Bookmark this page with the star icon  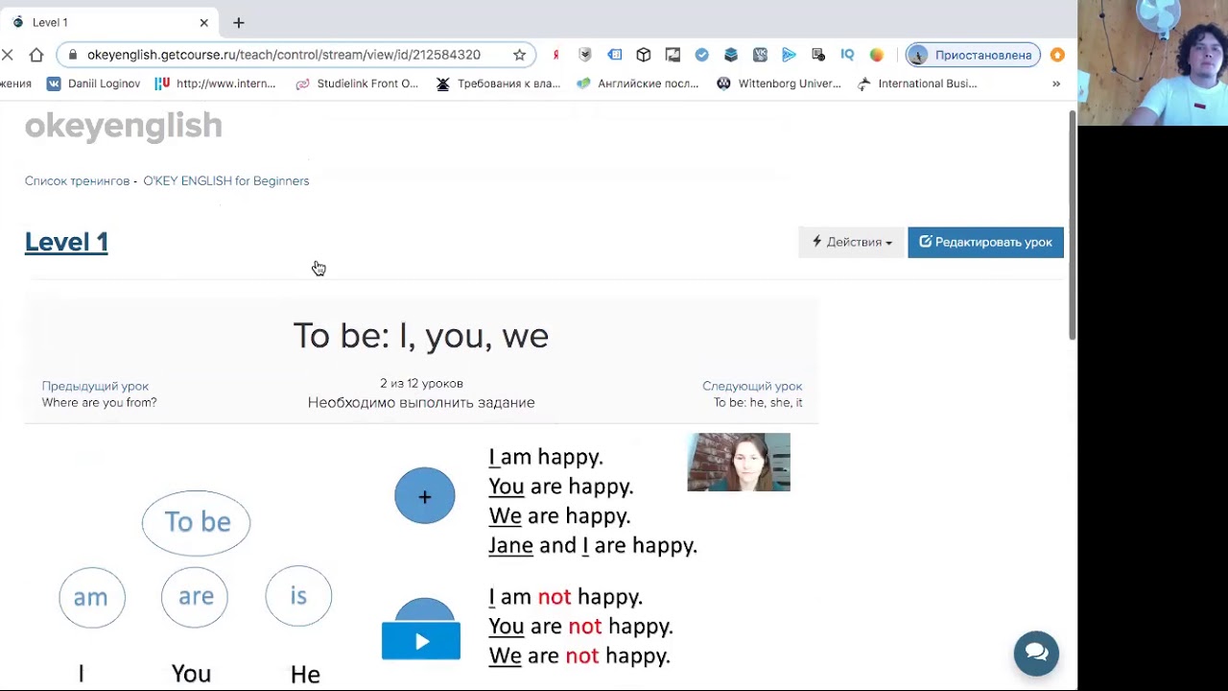520,55
